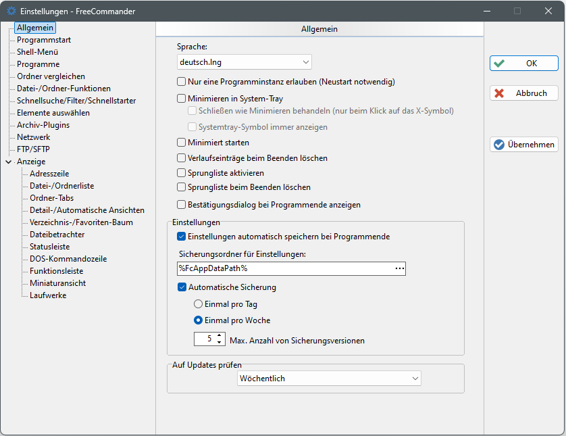The width and height of the screenshot is (566, 436).
Task: Confirm settings with the OK button
Action: [x=523, y=63]
